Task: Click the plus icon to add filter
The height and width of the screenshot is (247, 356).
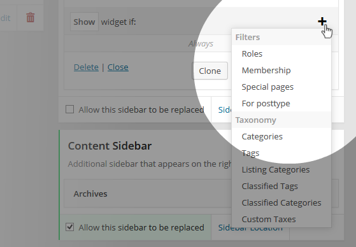Action: pos(322,22)
